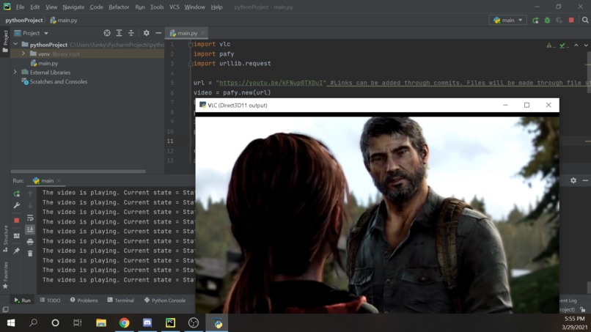Click pythonProject breadcrumb in navigation bar
Image resolution: width=591 pixels, height=332 pixels.
point(24,21)
